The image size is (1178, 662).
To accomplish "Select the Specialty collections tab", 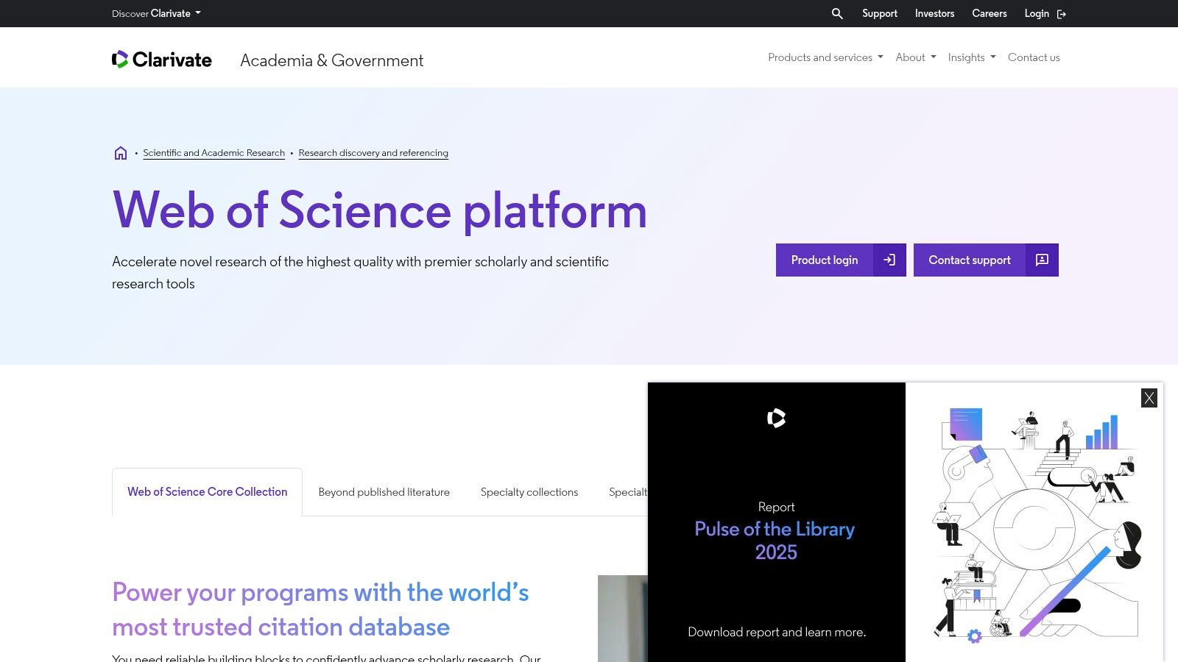I will [x=529, y=491].
